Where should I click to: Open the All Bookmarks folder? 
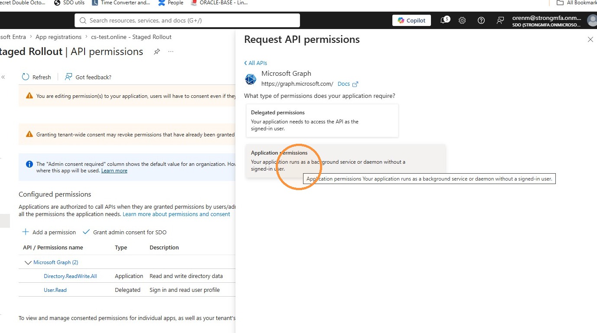point(577,3)
